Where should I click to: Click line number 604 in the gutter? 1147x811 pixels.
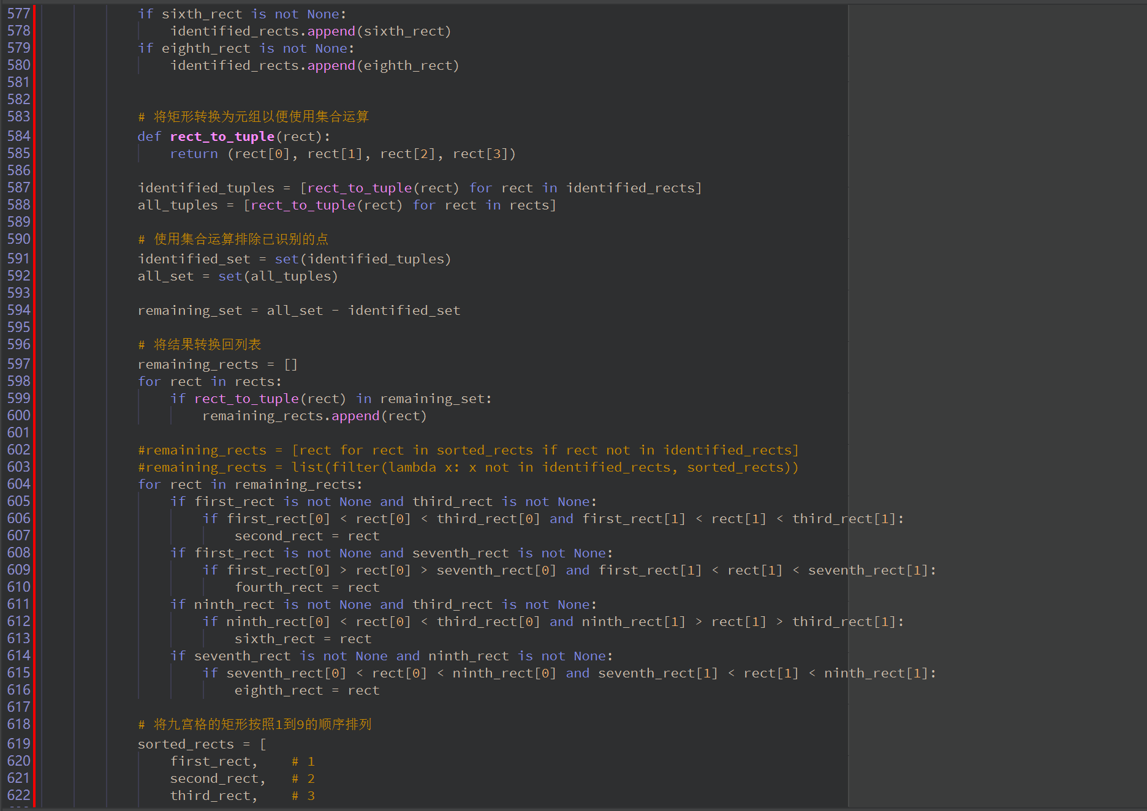click(x=18, y=484)
